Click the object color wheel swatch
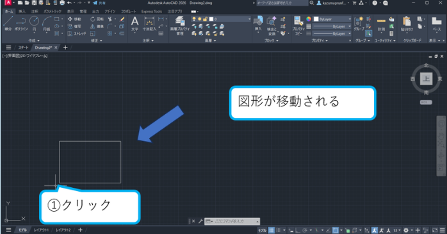 pos(309,19)
